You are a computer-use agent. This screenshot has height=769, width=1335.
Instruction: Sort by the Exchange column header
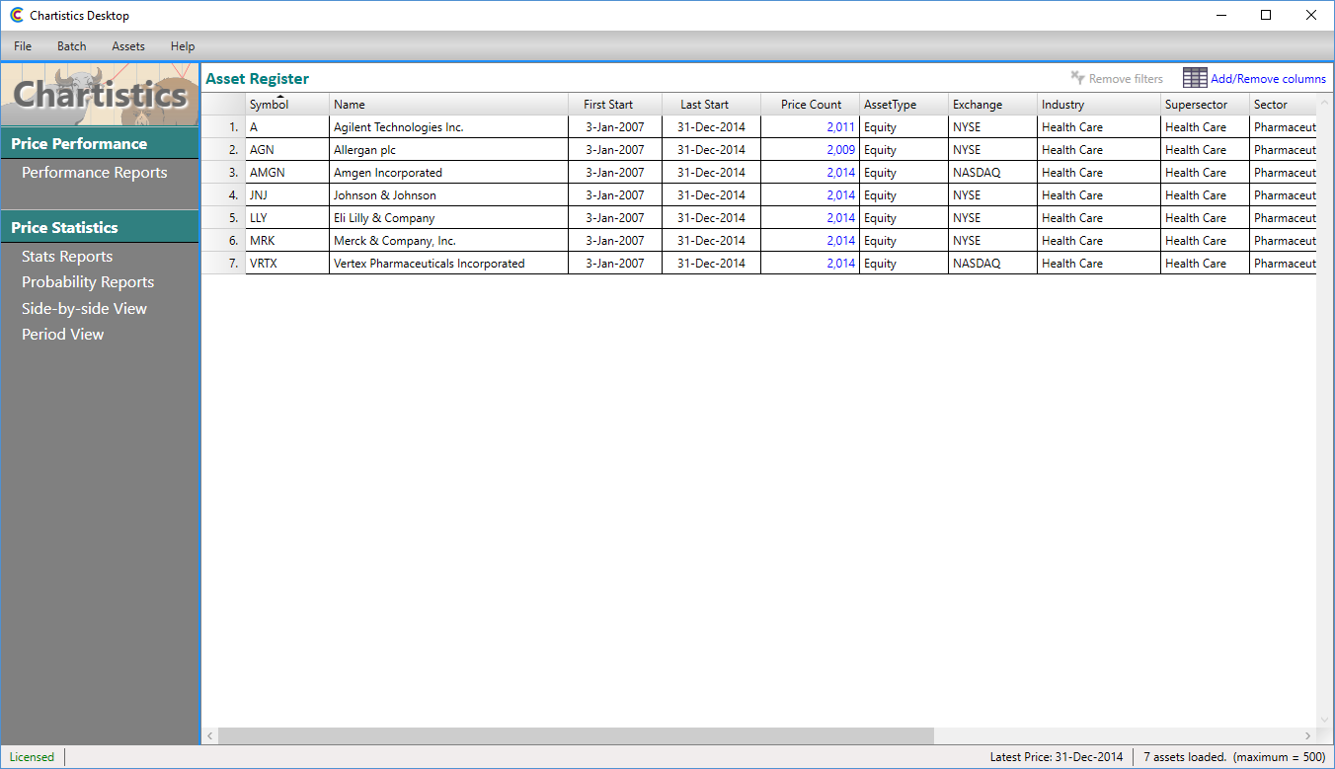pos(992,105)
